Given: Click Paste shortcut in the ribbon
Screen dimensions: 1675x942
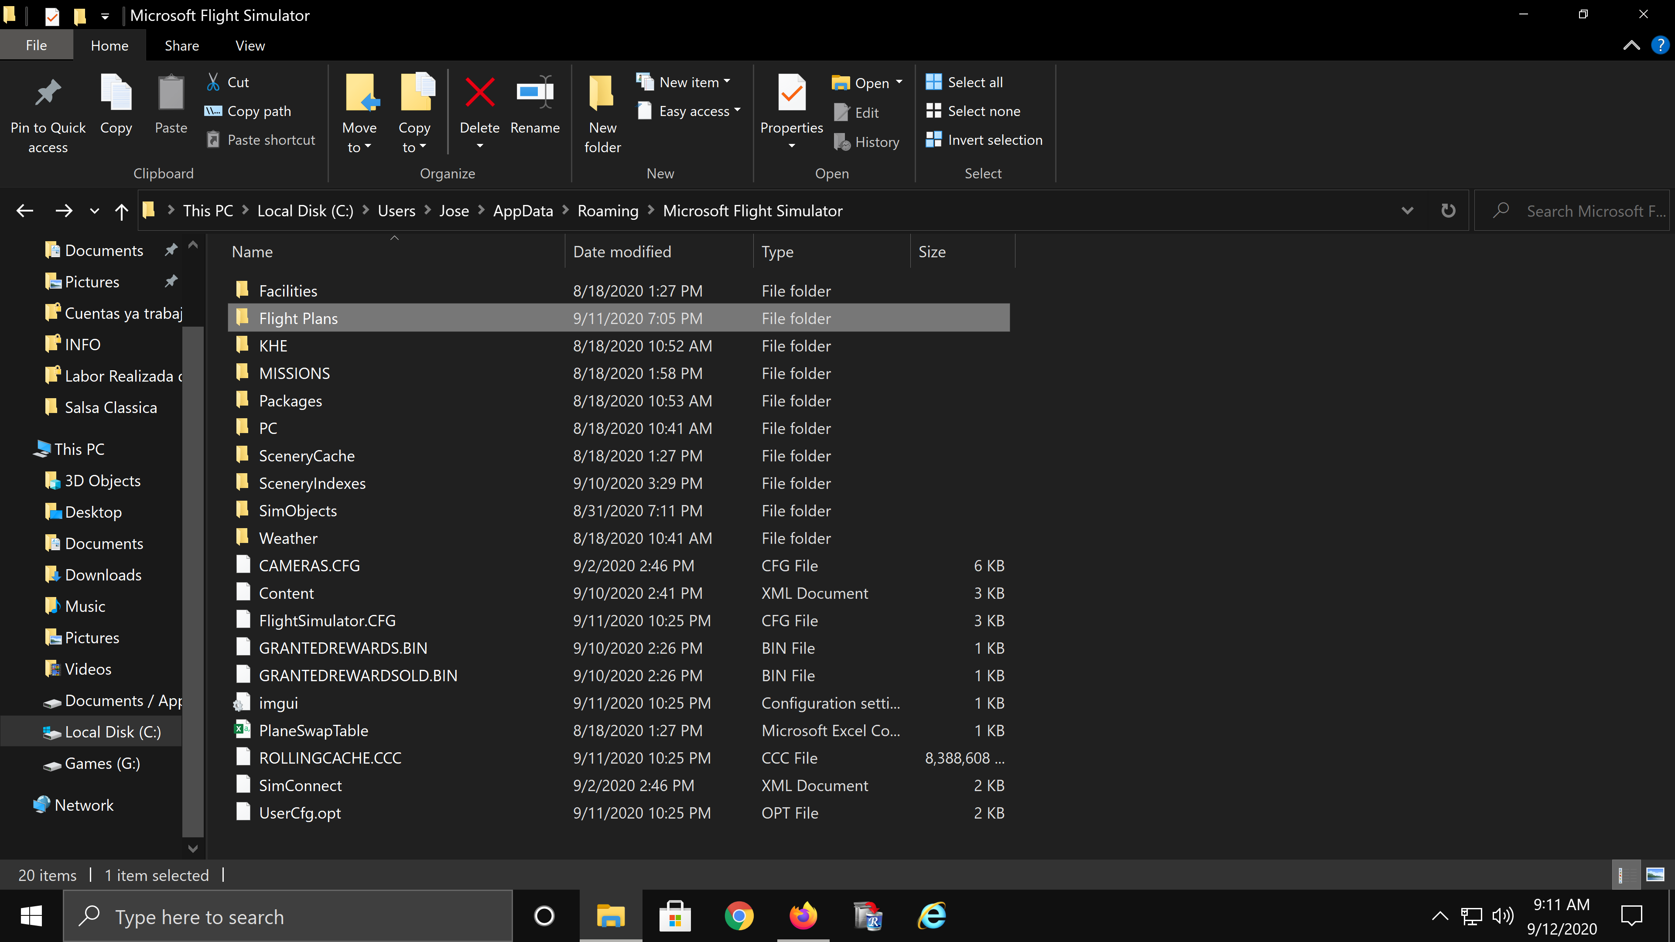Looking at the screenshot, I should pyautogui.click(x=261, y=140).
